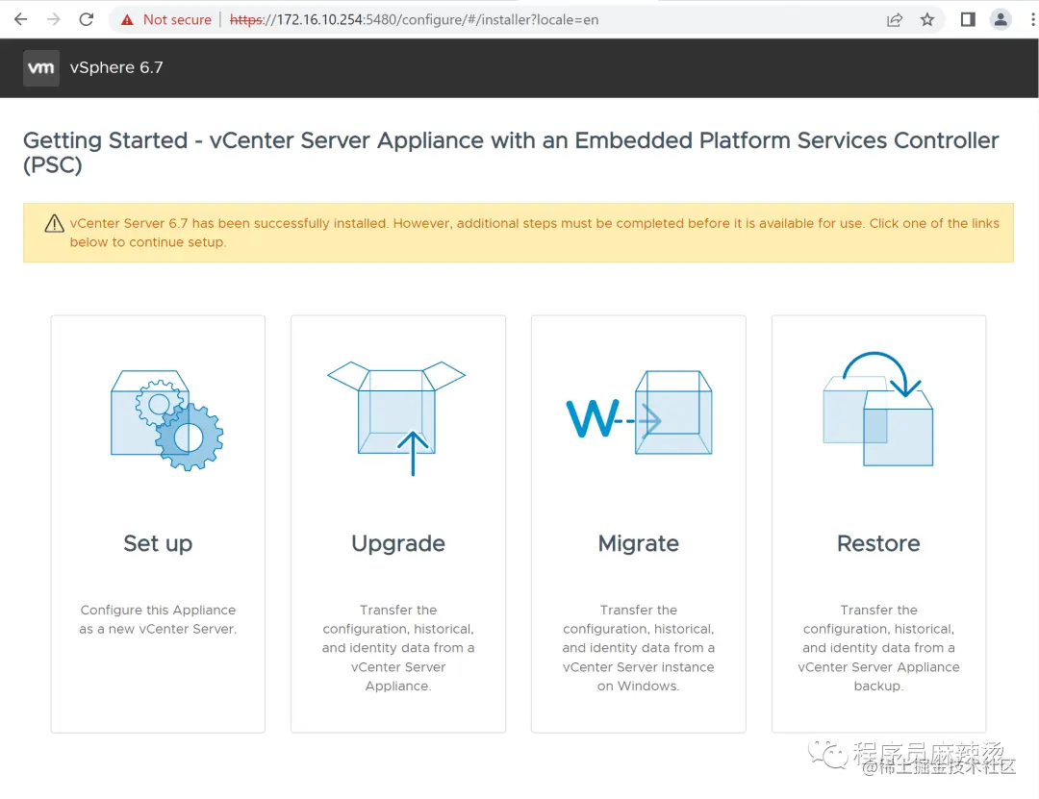Image resolution: width=1039 pixels, height=799 pixels.
Task: Reload the page with the refresh icon
Action: [87, 19]
